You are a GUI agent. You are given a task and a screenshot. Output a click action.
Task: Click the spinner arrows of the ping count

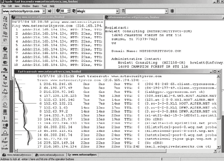69,11
